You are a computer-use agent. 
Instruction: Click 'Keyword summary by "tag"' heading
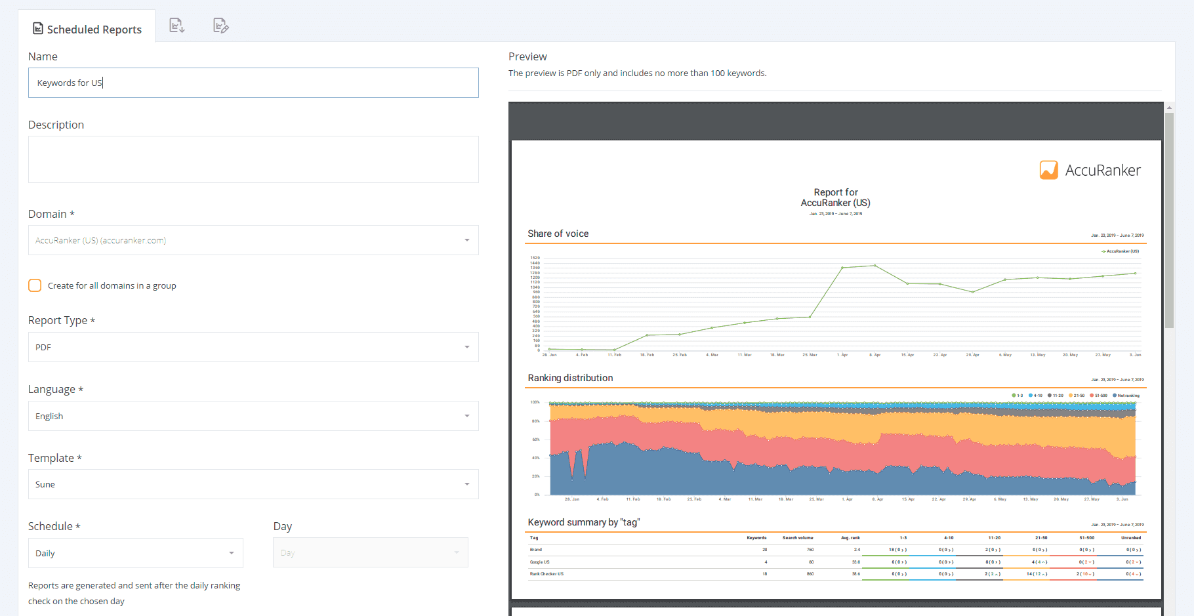(584, 522)
